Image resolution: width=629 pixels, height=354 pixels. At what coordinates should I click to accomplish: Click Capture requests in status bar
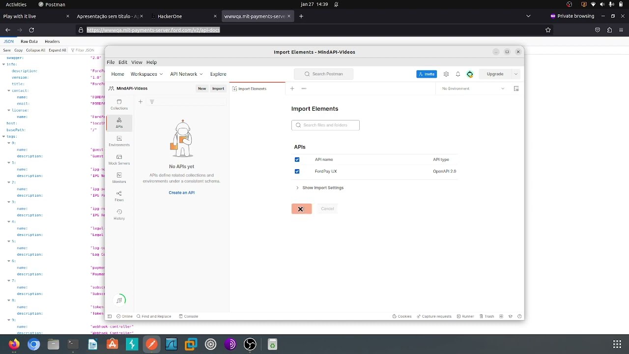[434, 316]
